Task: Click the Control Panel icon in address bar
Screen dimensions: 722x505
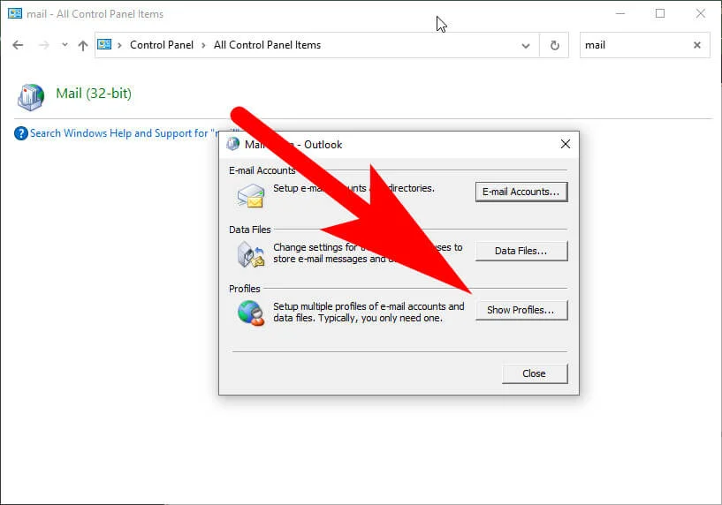Action: [104, 45]
